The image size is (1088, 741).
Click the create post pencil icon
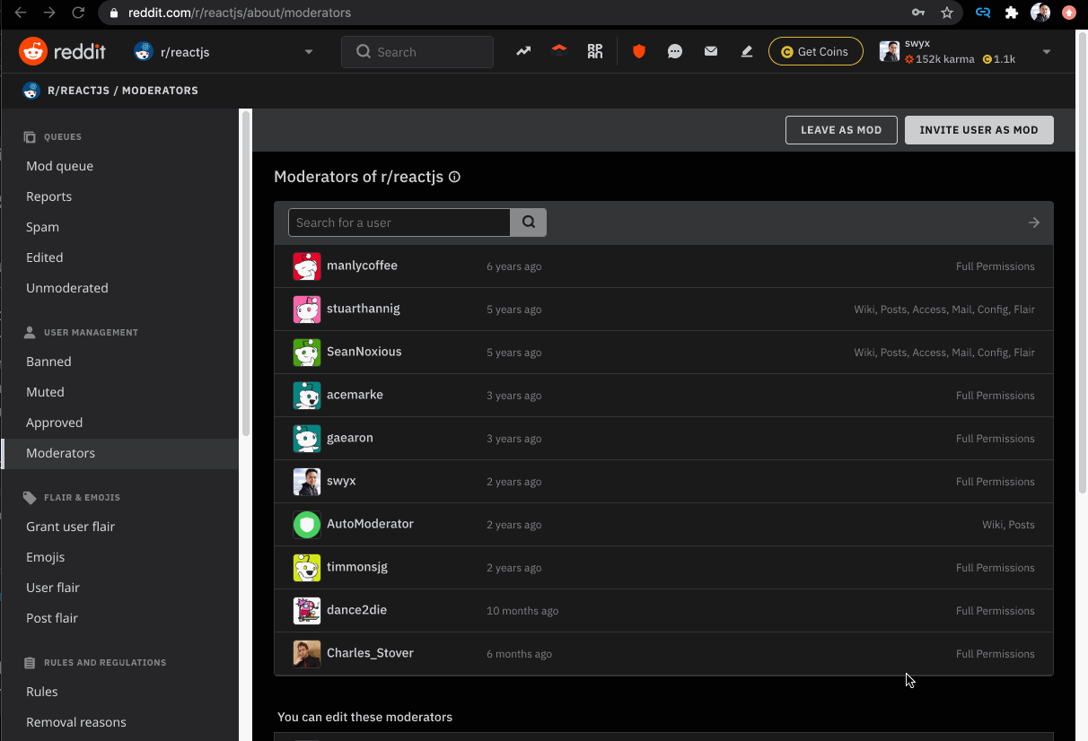[x=747, y=52]
